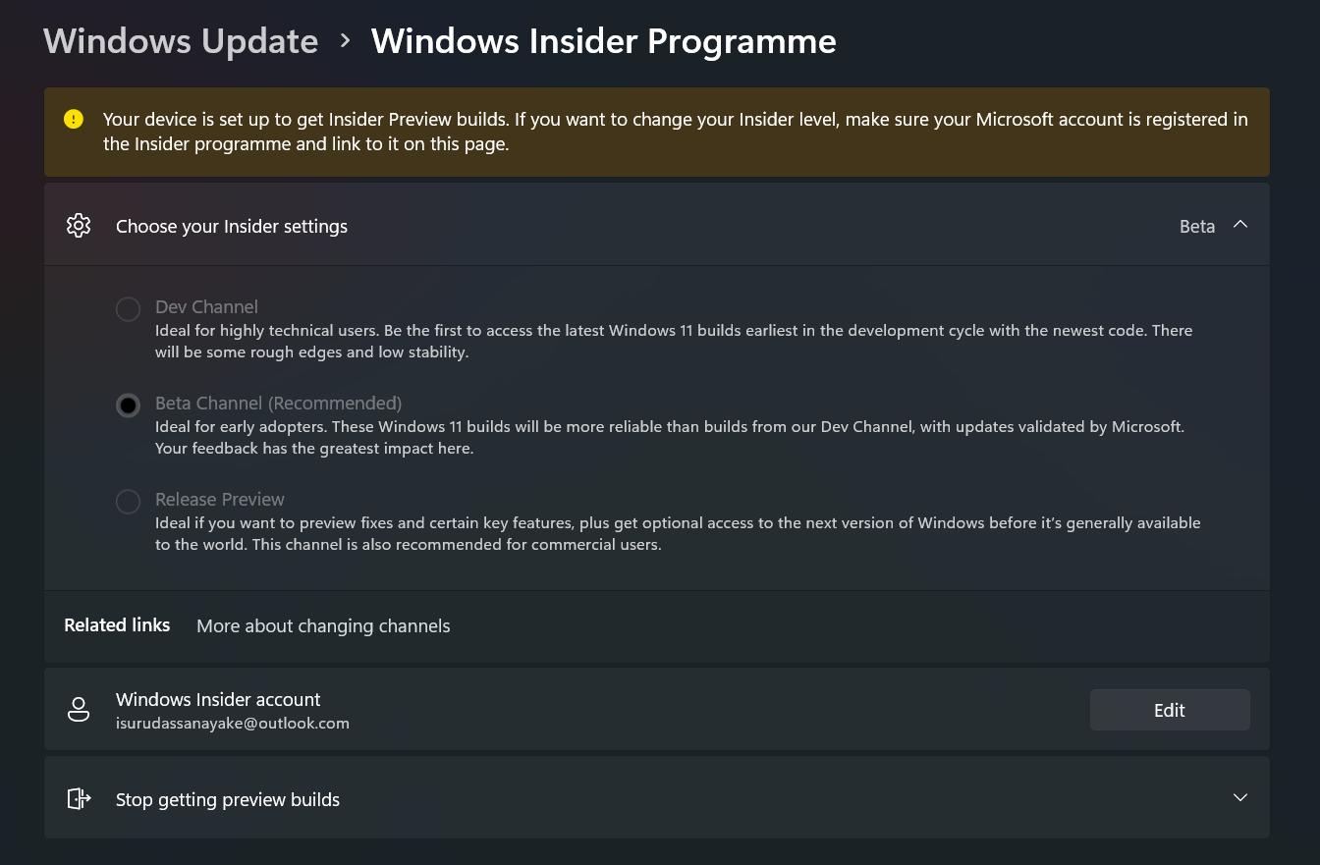Expand the Stop getting preview builds chevron

1240,797
